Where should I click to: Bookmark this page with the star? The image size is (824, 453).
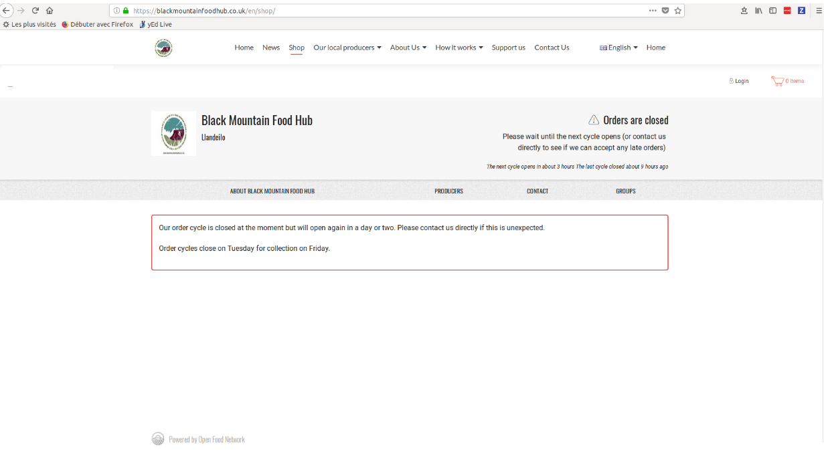(x=678, y=11)
